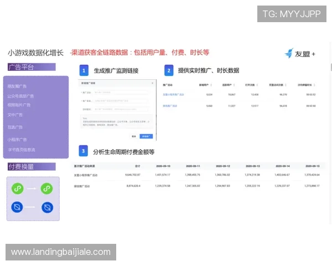
Task: Click the blue step 1 number badge
Action: (x=83, y=71)
